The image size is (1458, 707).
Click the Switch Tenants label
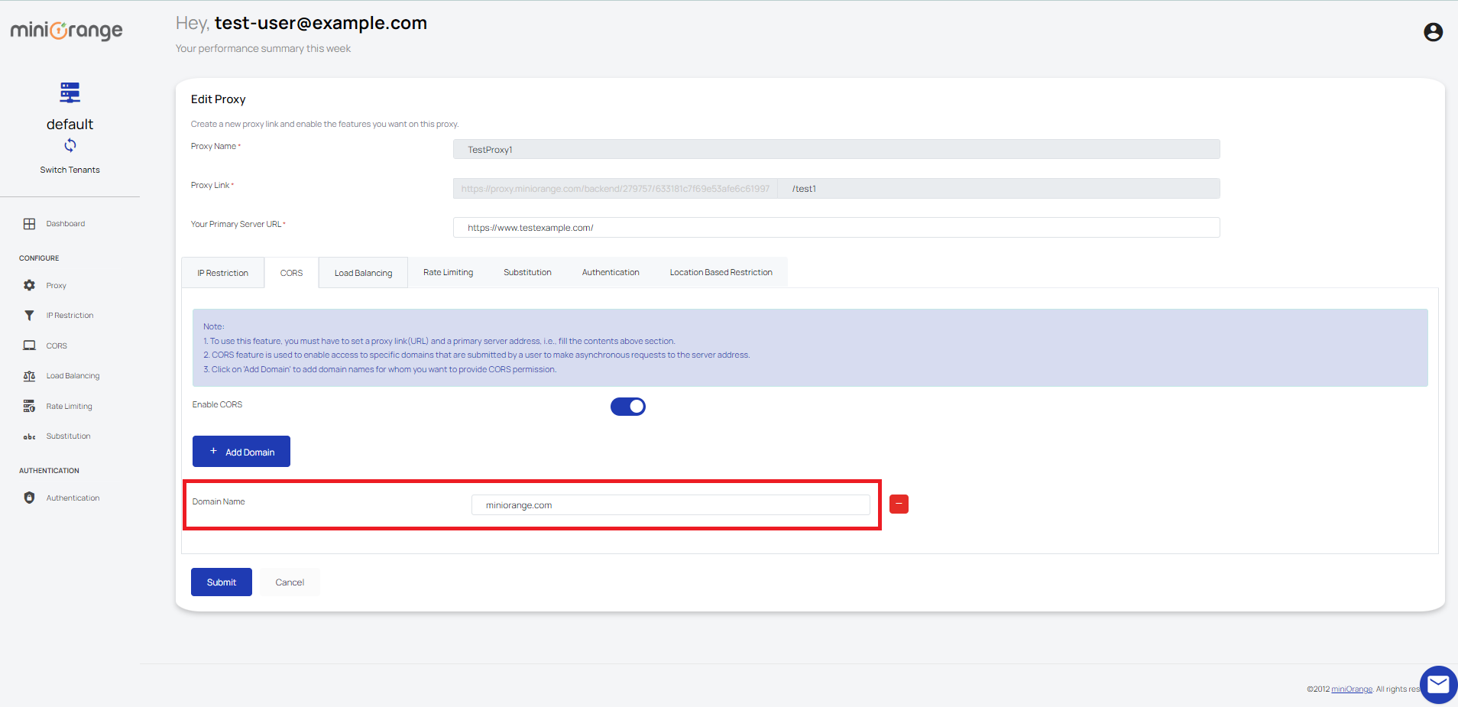pos(70,170)
